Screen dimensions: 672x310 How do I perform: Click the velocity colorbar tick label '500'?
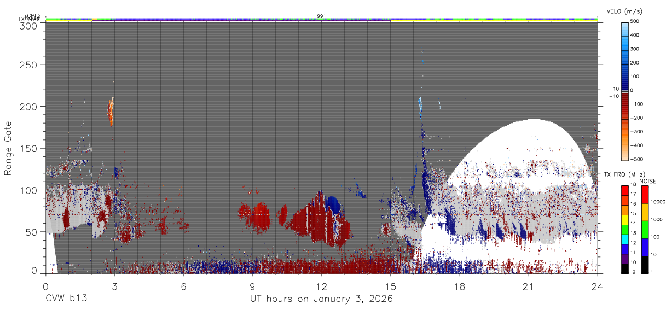click(x=635, y=22)
